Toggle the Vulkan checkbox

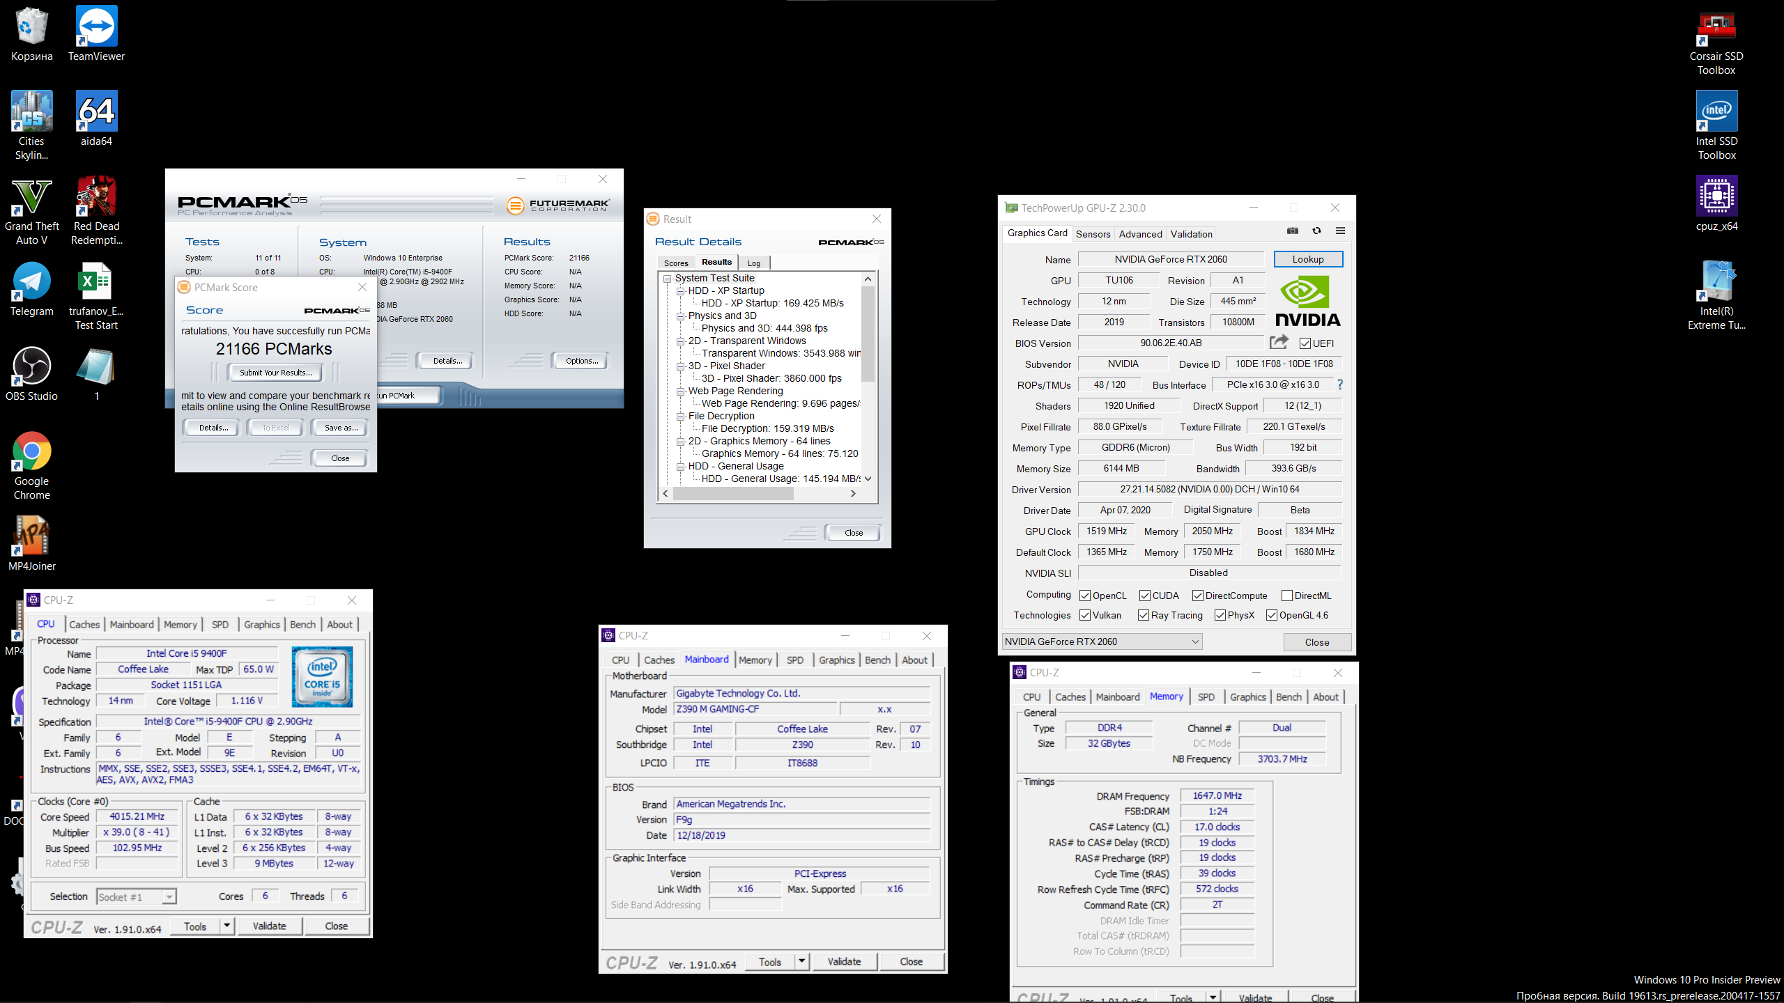(x=1085, y=615)
